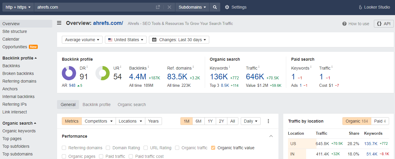Viewport: 395px width, 159px height.
Task: Click the US flag in country filter
Action: [110, 40]
